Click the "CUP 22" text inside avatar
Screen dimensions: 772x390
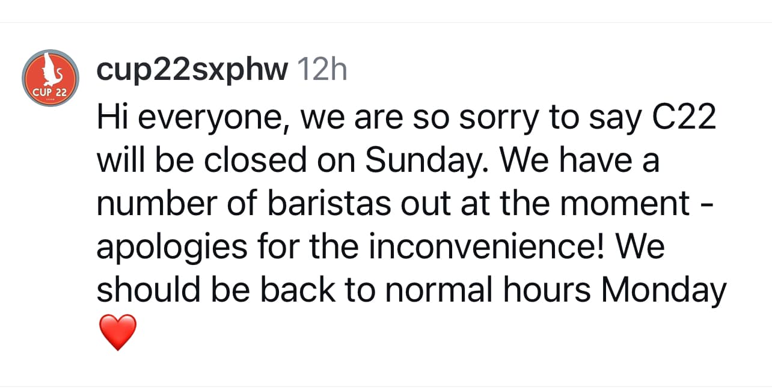coord(50,93)
